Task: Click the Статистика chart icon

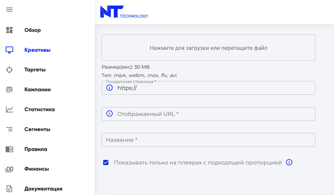Action: (9, 109)
